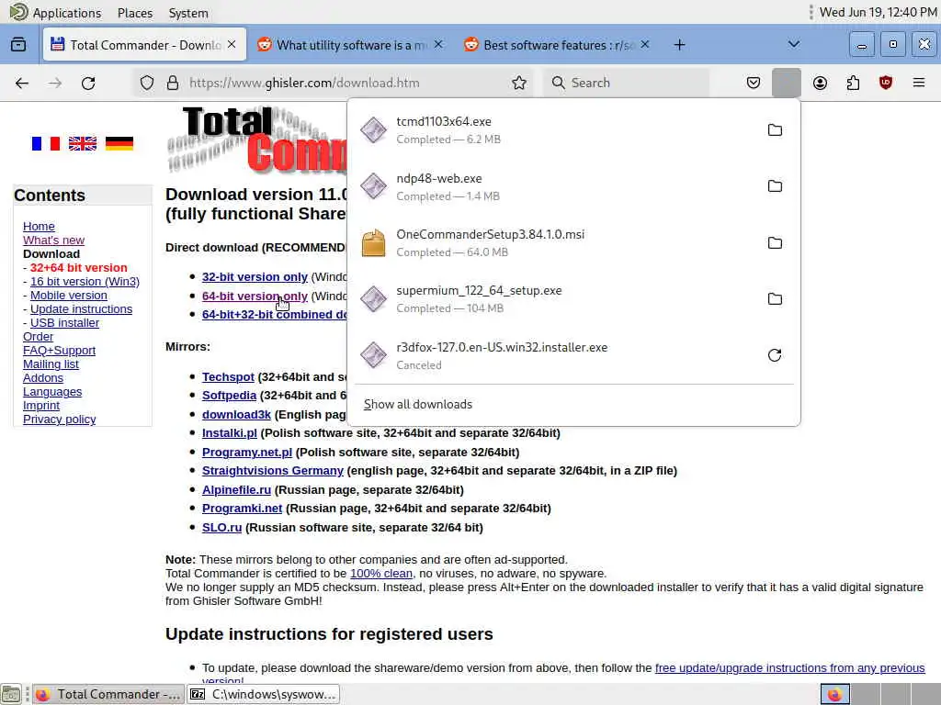
Task: Open the clock showing Wed Jun 19
Action: pos(878,12)
